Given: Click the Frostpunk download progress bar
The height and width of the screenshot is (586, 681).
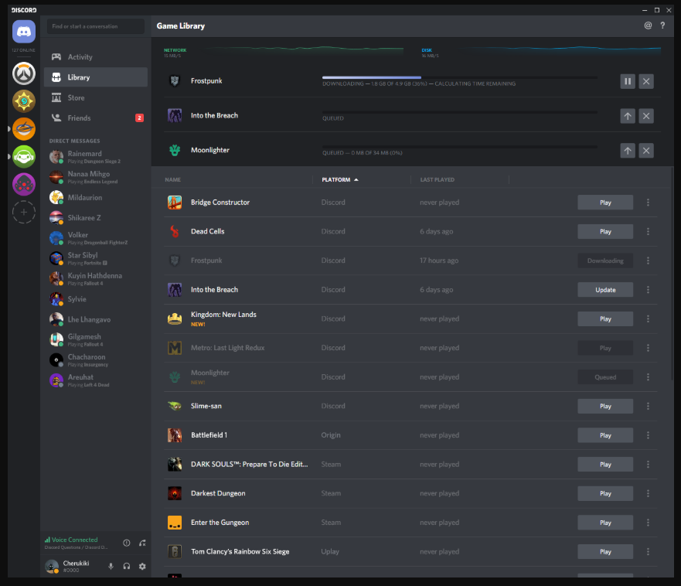Looking at the screenshot, I should click(460, 77).
